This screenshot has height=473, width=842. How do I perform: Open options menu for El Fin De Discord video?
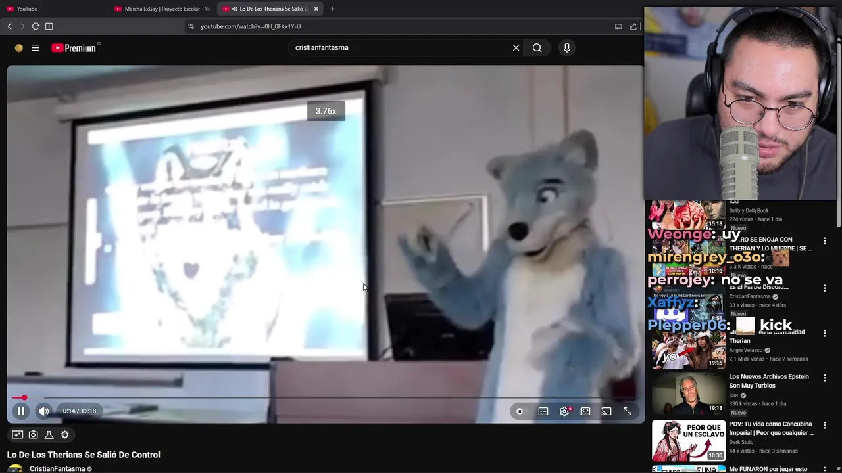click(825, 288)
